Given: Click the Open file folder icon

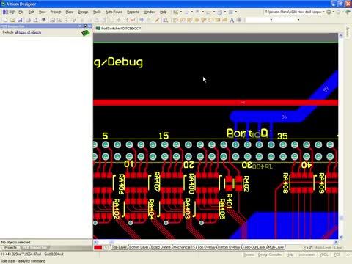Looking at the screenshot, I should [12, 20].
